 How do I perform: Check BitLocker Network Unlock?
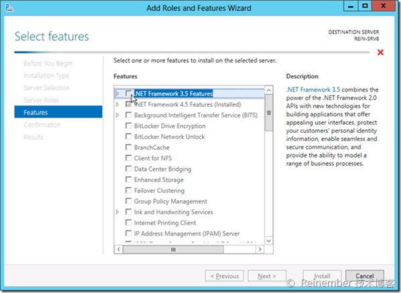[128, 136]
